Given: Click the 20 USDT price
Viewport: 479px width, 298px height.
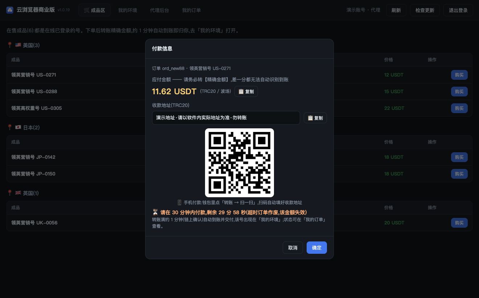Looking at the screenshot, I should (394, 223).
